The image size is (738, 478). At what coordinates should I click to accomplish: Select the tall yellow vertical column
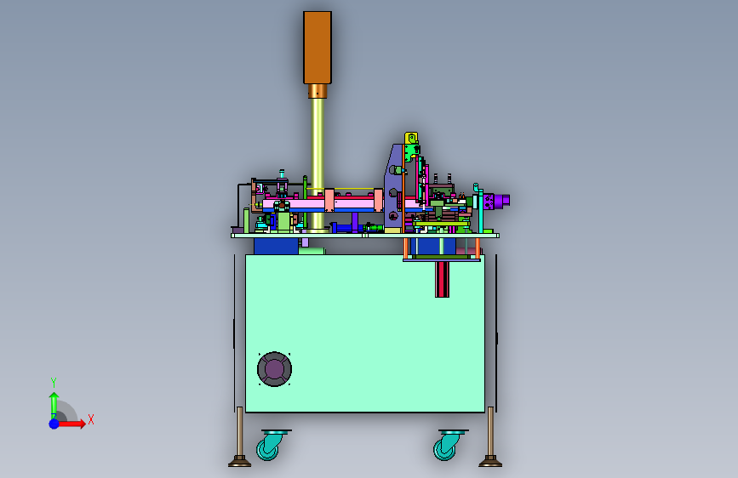coord(318,165)
